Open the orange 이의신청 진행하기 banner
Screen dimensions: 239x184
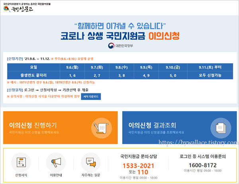pyautogui.click(x=61, y=128)
